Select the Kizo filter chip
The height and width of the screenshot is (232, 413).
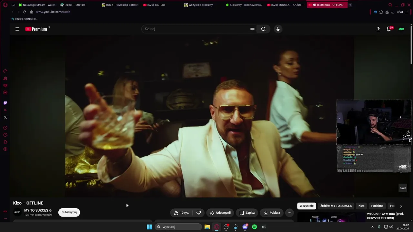click(x=361, y=206)
